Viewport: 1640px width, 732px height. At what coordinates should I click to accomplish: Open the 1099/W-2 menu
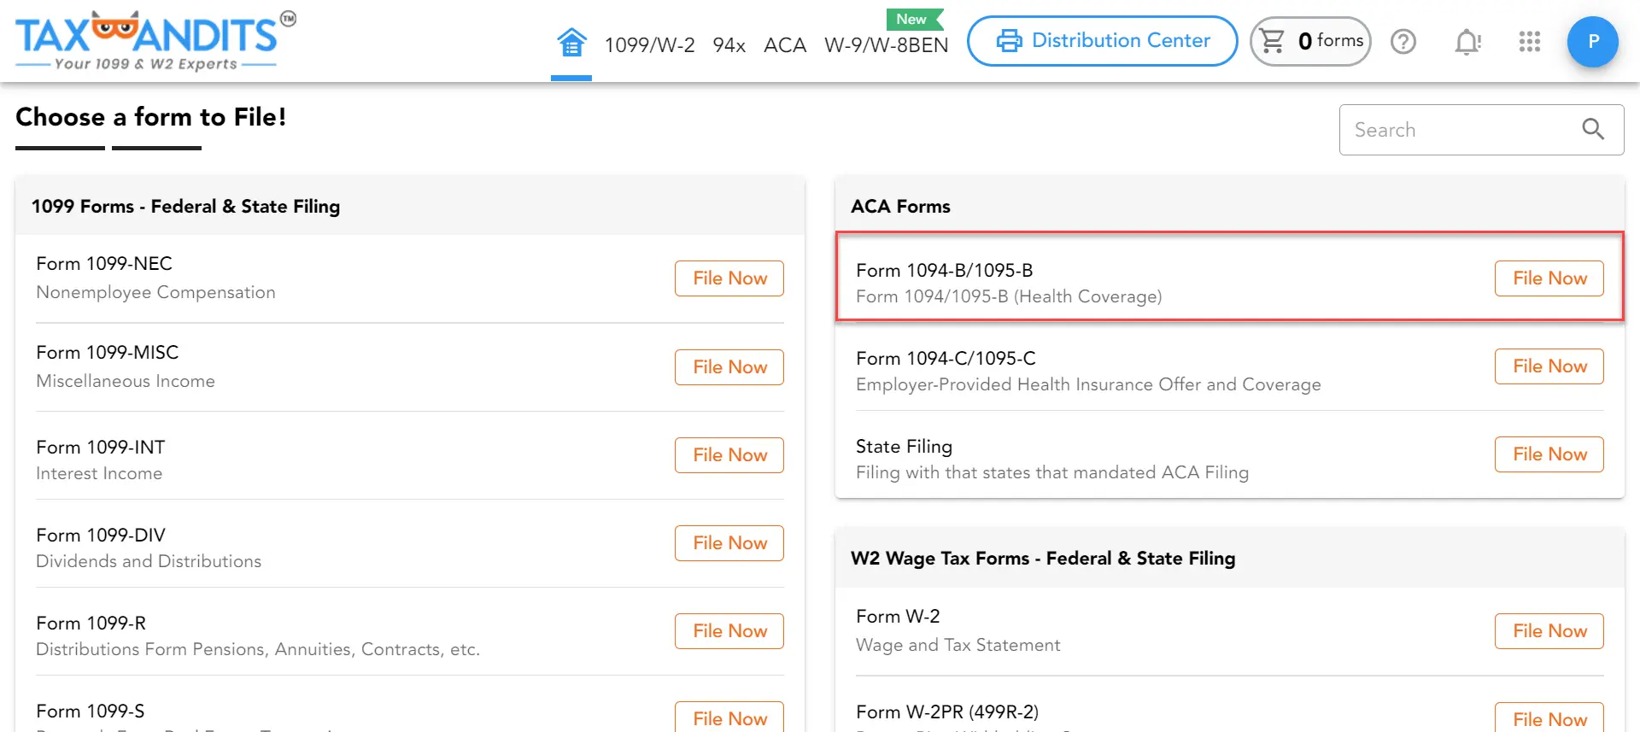point(649,44)
